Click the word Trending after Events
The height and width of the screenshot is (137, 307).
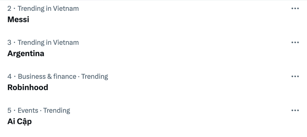[x=57, y=110]
